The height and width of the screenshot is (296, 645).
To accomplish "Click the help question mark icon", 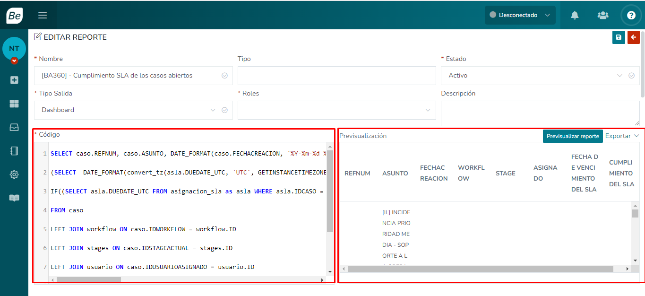I will (x=631, y=15).
